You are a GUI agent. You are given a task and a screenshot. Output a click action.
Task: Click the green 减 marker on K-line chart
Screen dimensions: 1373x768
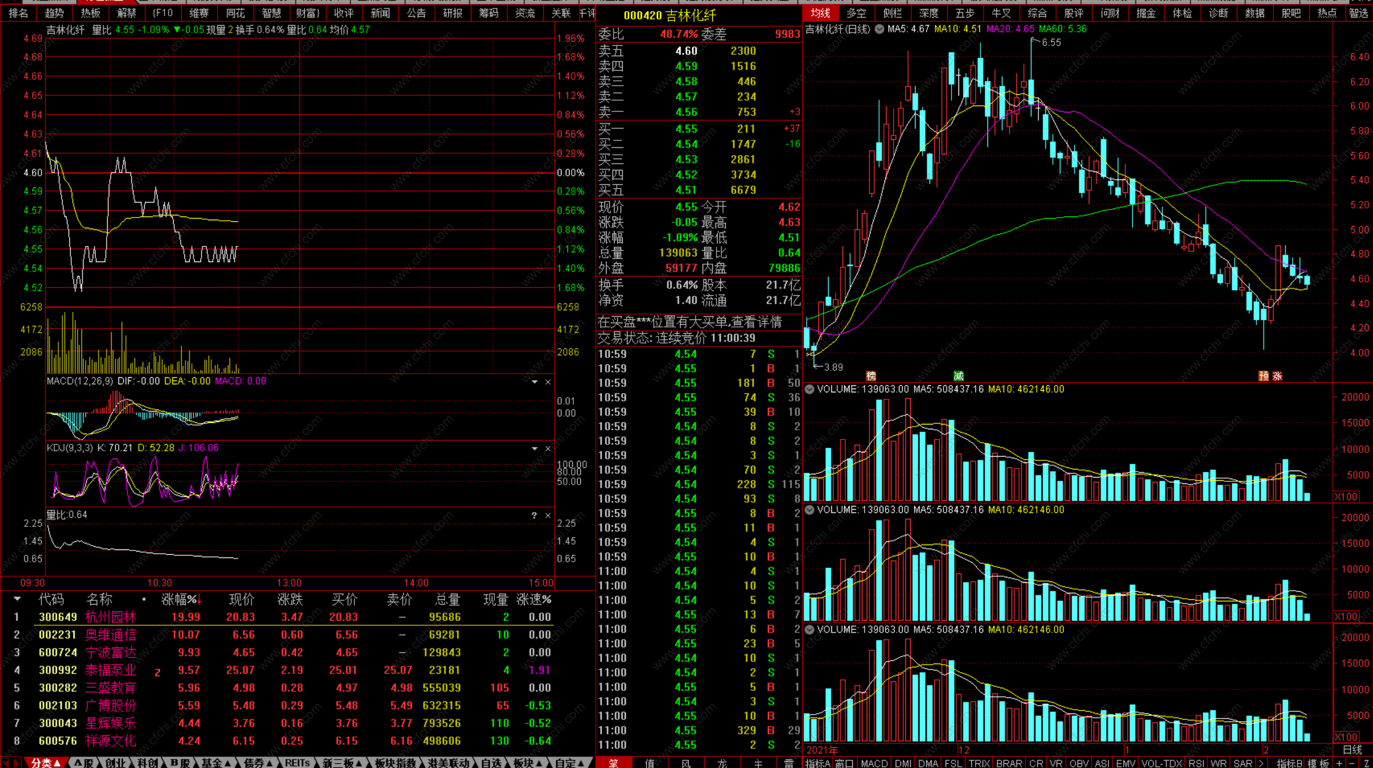tap(958, 376)
